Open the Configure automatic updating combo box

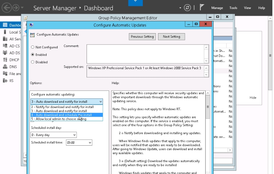[x=67, y=101]
